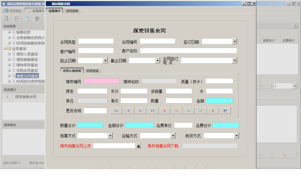Confirm the record with the green checkmark
The image size is (301, 179).
[200, 111]
